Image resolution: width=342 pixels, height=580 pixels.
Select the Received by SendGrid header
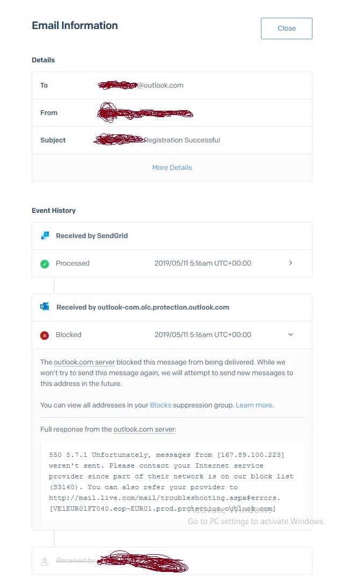point(92,235)
